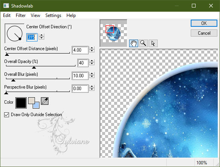Click the navigator thumbnail preview
The height and width of the screenshot is (167, 220).
[113, 33]
